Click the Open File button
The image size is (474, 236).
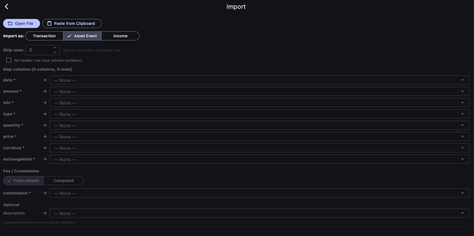click(x=21, y=23)
